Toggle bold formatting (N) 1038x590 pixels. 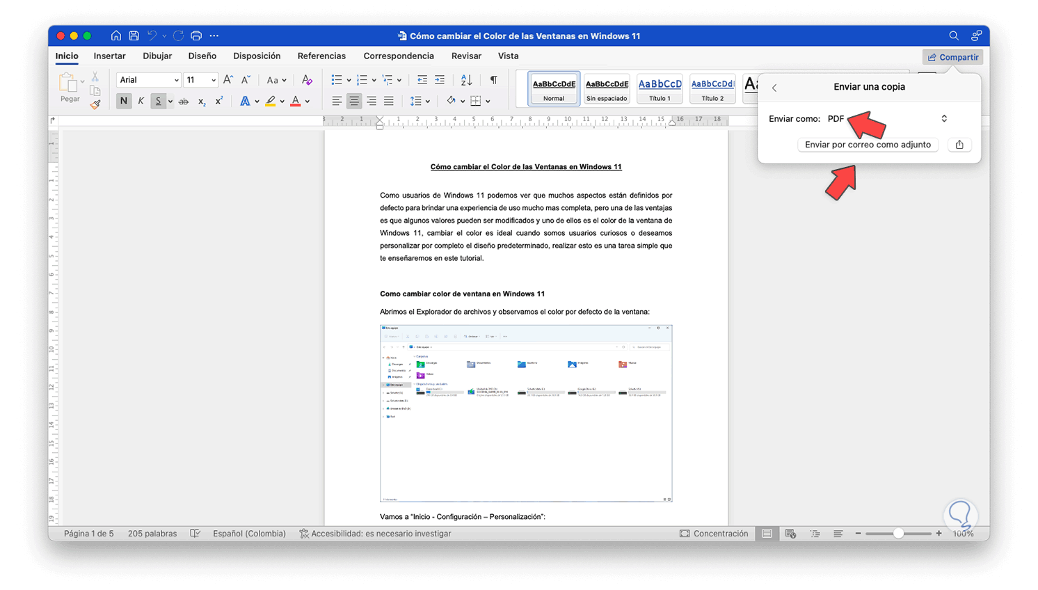123,102
